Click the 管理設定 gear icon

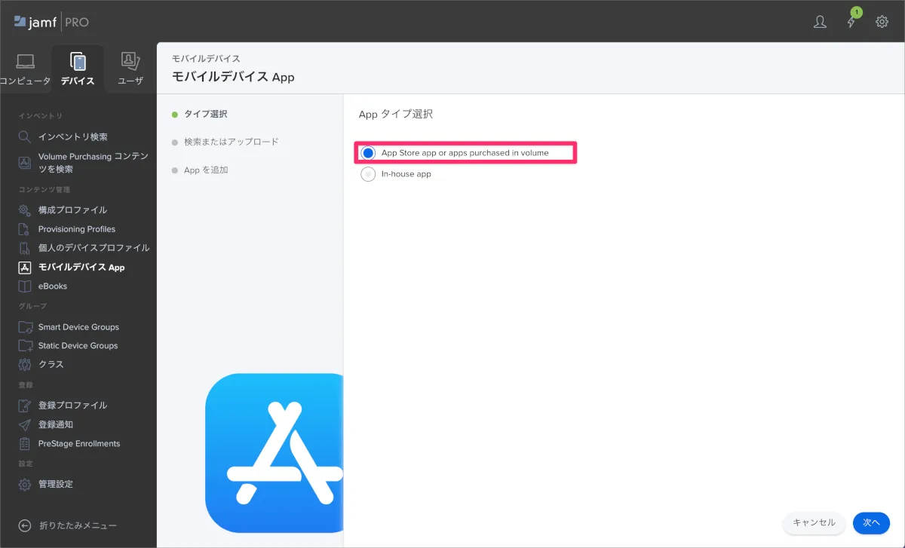point(25,484)
